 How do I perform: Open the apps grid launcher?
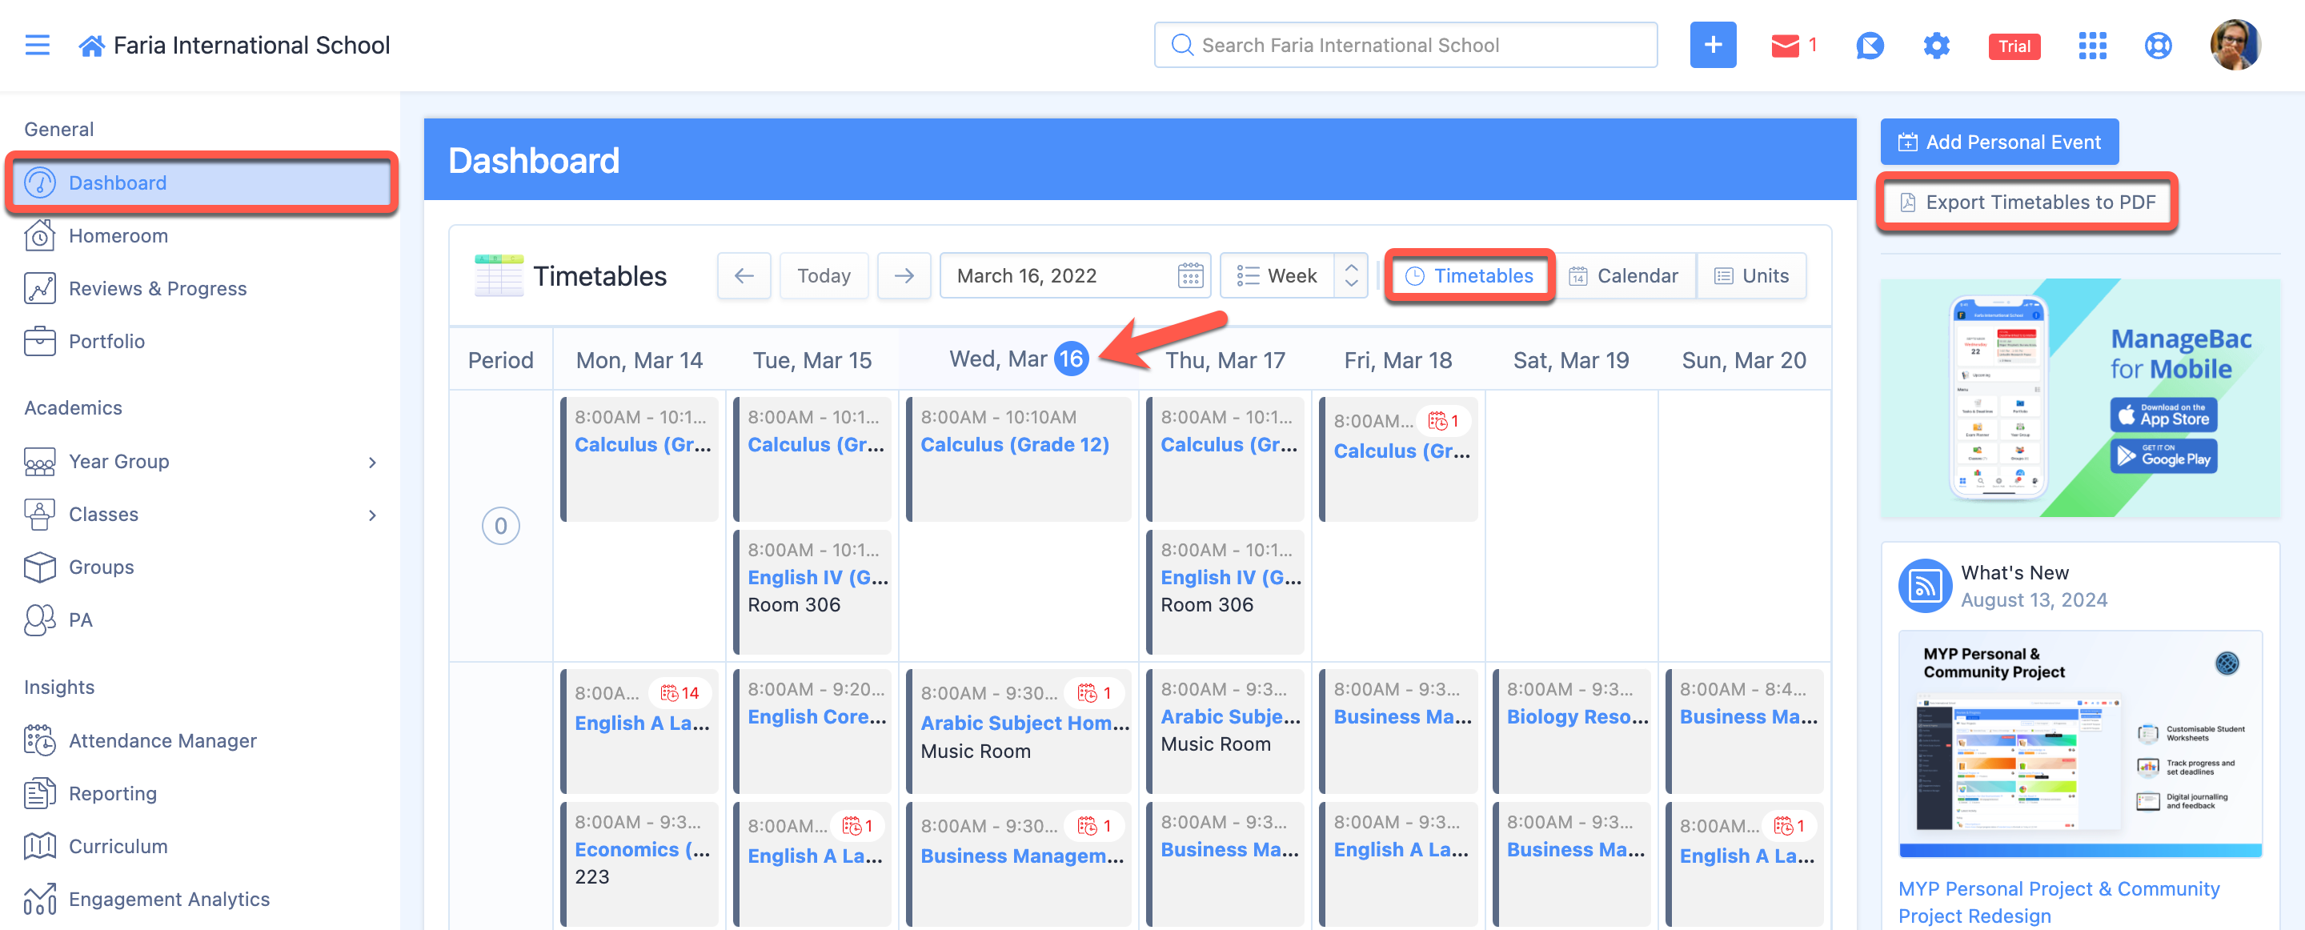pyautogui.click(x=2091, y=46)
